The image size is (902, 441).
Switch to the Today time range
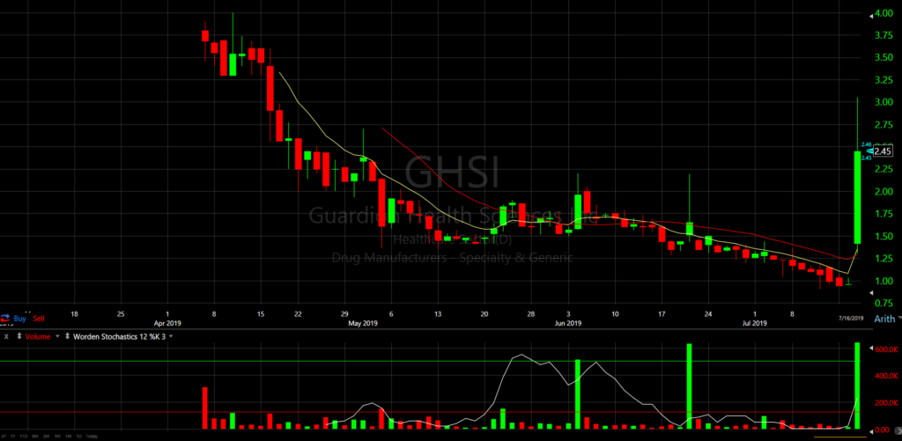(x=92, y=436)
